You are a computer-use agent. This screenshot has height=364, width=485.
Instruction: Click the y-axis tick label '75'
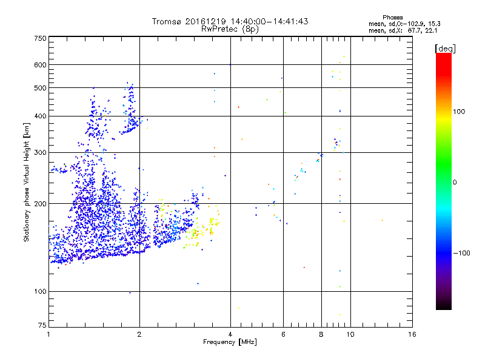point(42,325)
